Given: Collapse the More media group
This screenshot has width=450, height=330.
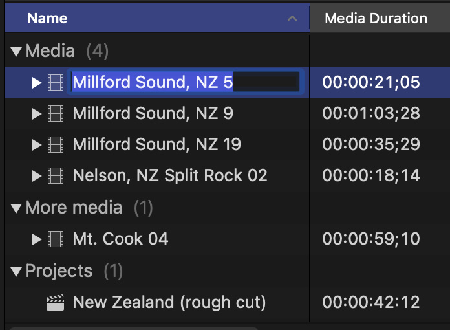Looking at the screenshot, I should 16,208.
